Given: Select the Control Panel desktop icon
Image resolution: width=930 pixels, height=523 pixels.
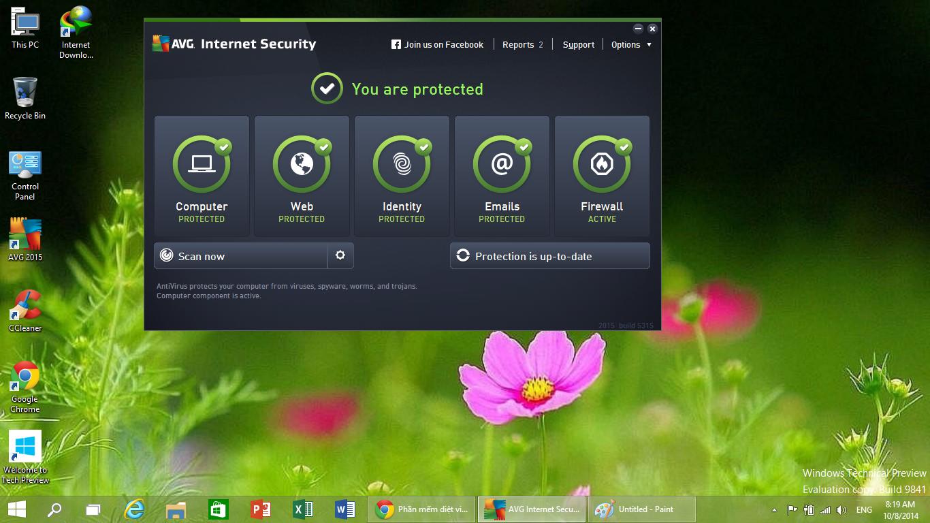Looking at the screenshot, I should tap(25, 176).
